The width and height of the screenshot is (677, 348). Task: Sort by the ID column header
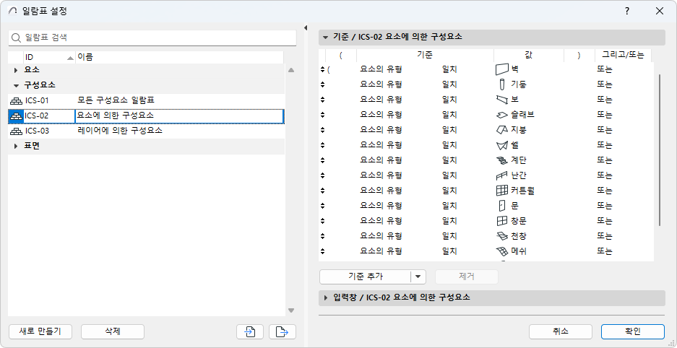pos(43,56)
